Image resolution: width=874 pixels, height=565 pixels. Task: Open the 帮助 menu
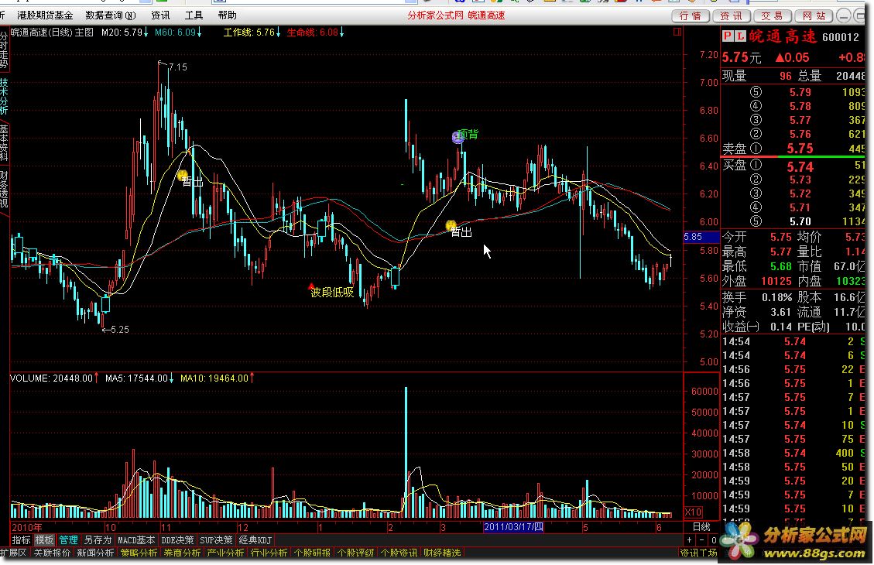[228, 15]
